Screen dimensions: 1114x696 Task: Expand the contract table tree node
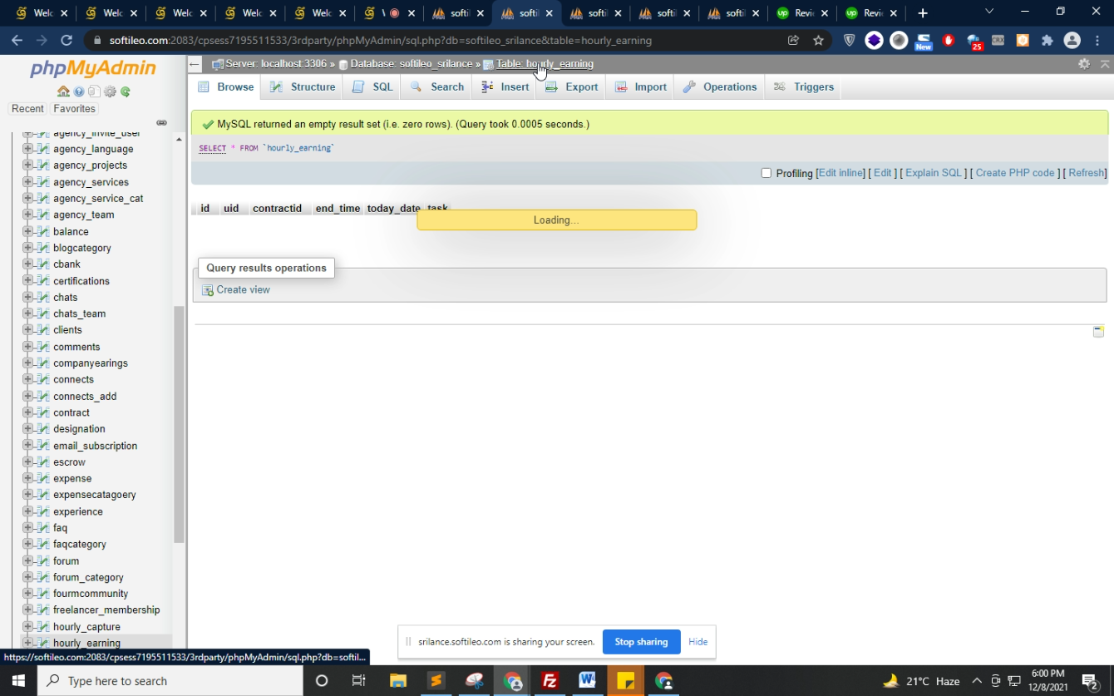27,412
